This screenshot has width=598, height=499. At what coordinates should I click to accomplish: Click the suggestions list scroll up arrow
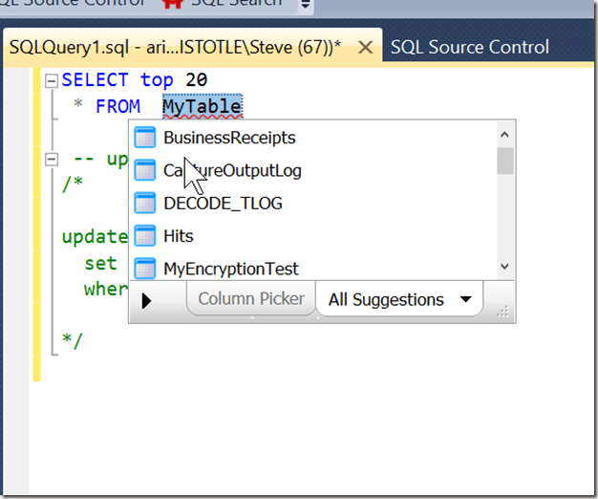505,134
